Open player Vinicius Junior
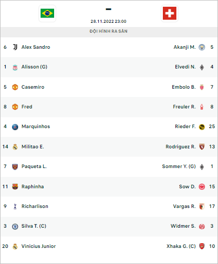 39,246
